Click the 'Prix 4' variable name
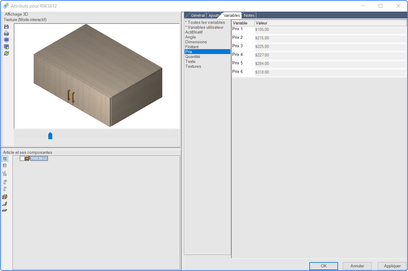The height and width of the screenshot is (271, 408). pyautogui.click(x=237, y=55)
